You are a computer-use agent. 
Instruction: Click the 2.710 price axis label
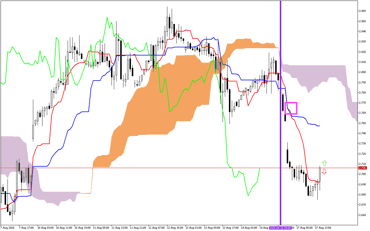point(362,164)
